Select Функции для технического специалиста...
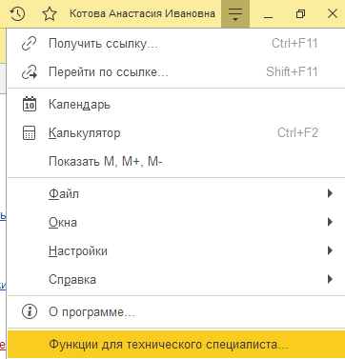 tap(176, 345)
